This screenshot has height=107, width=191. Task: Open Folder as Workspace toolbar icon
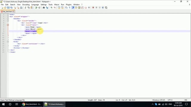pos(86,8)
